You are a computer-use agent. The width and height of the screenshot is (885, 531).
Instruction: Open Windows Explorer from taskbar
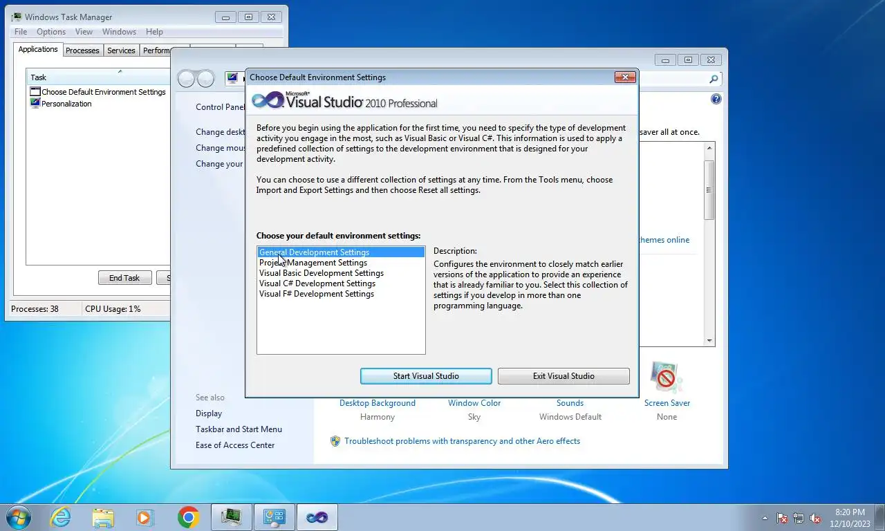(104, 517)
